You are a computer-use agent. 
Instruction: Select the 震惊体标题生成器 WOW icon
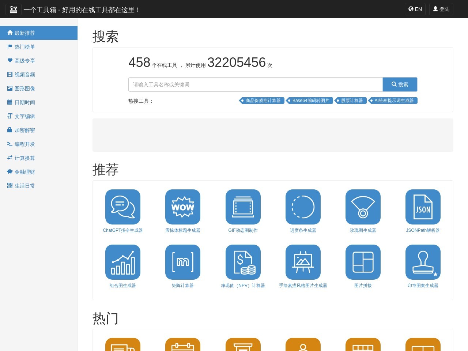[183, 207]
